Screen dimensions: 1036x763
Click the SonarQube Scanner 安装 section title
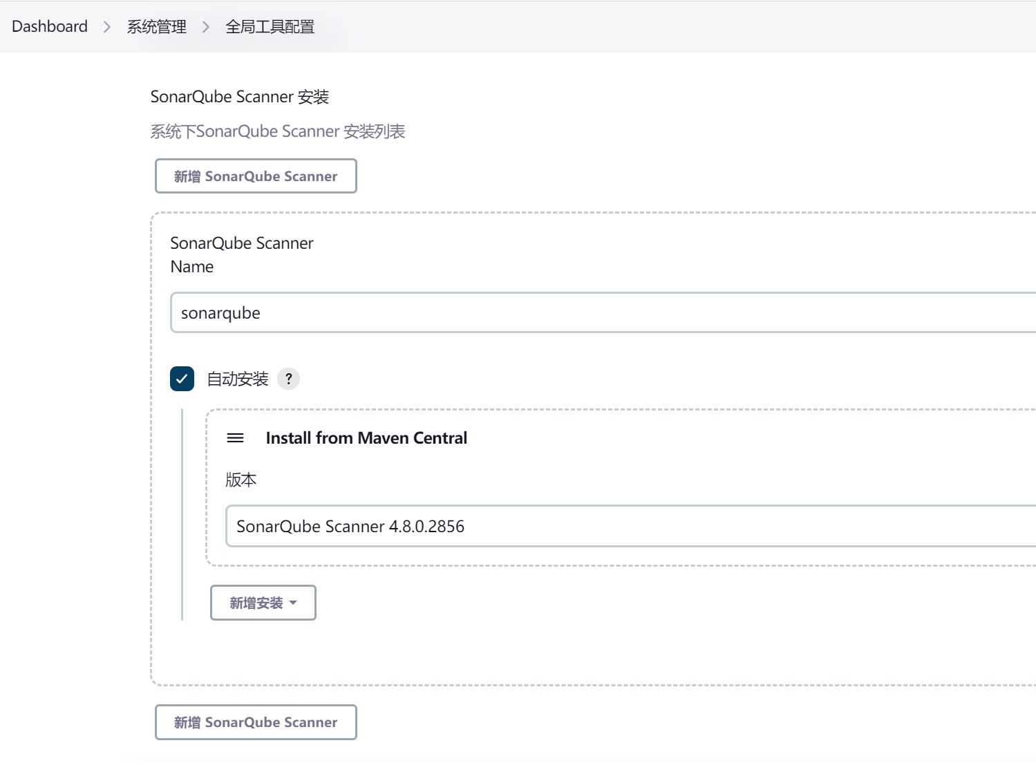pos(240,97)
